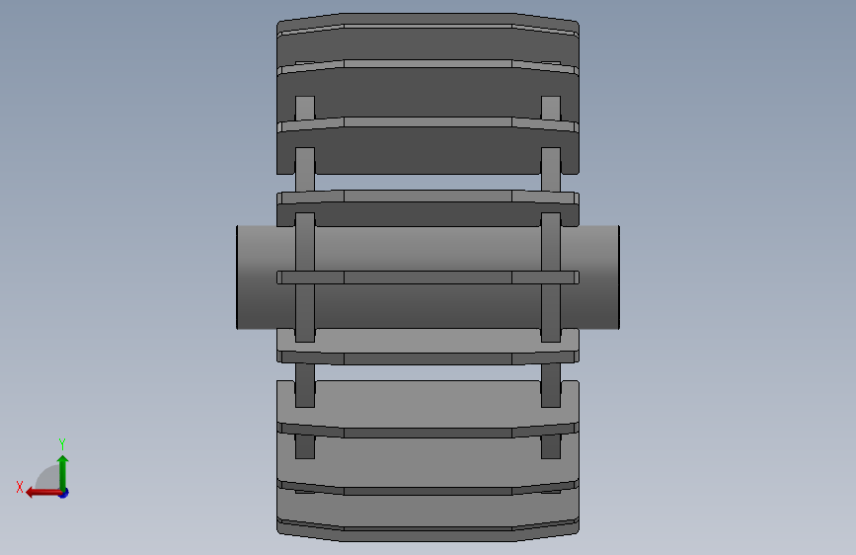Click the green Y axis arrow of triad

[x=63, y=473]
